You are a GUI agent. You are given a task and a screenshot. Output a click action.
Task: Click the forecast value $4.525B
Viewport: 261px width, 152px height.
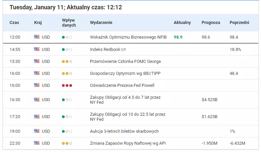[210, 100]
